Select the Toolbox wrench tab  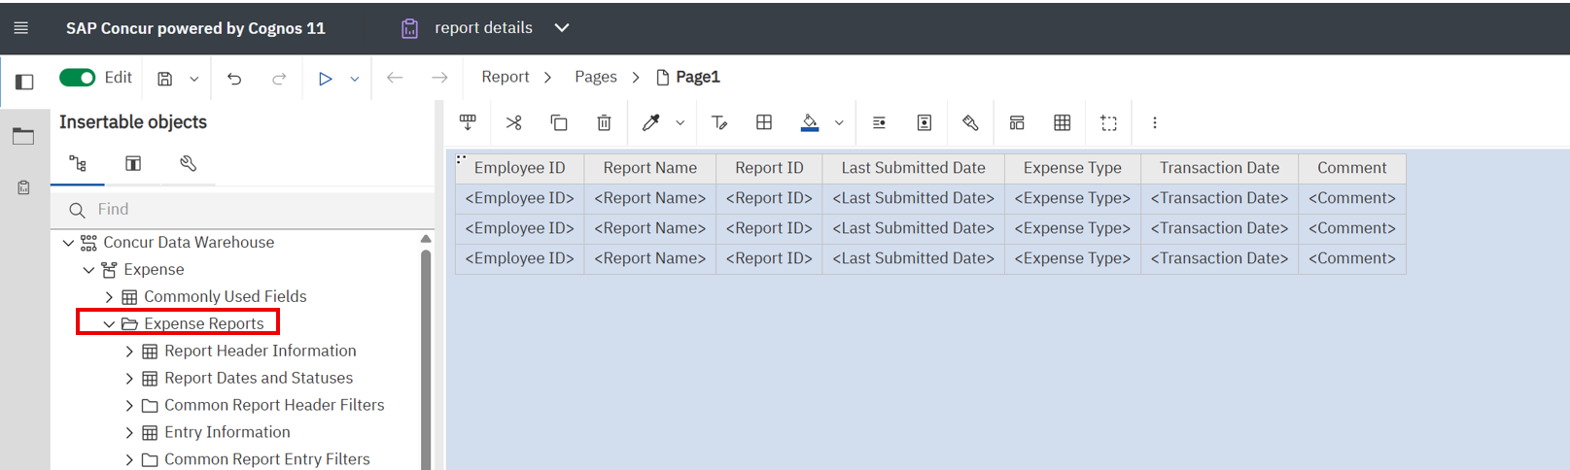189,163
